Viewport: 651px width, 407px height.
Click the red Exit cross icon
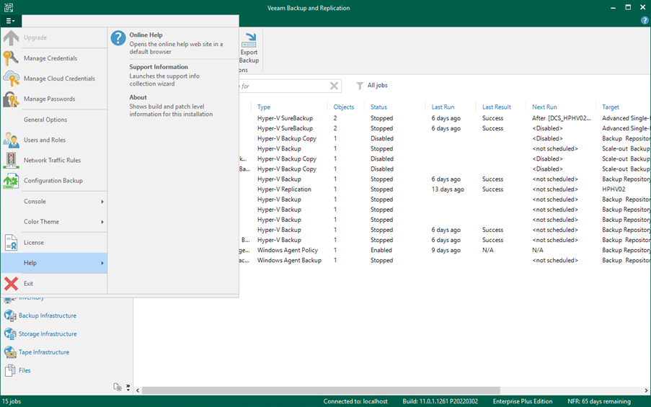[x=12, y=283]
